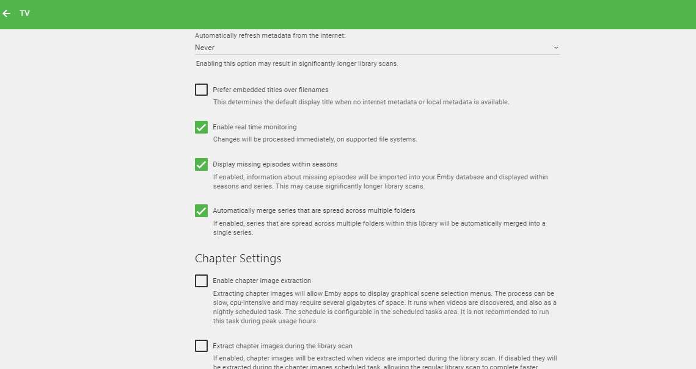Click the Prefer embedded titles over filenames label
This screenshot has width=696, height=369.
[x=270, y=90]
